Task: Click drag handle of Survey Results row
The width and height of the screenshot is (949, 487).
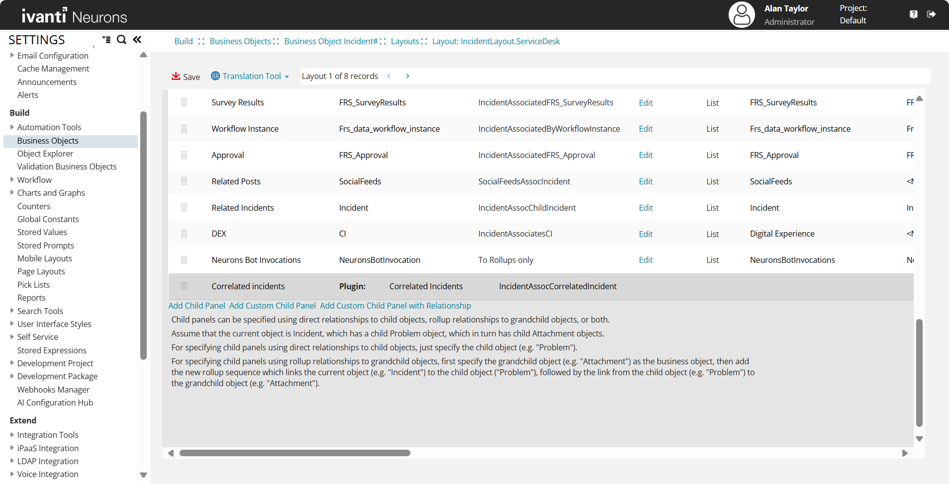Action: click(184, 102)
